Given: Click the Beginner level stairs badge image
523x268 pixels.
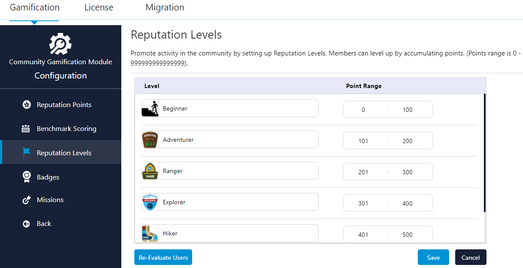Looking at the screenshot, I should click(150, 108).
